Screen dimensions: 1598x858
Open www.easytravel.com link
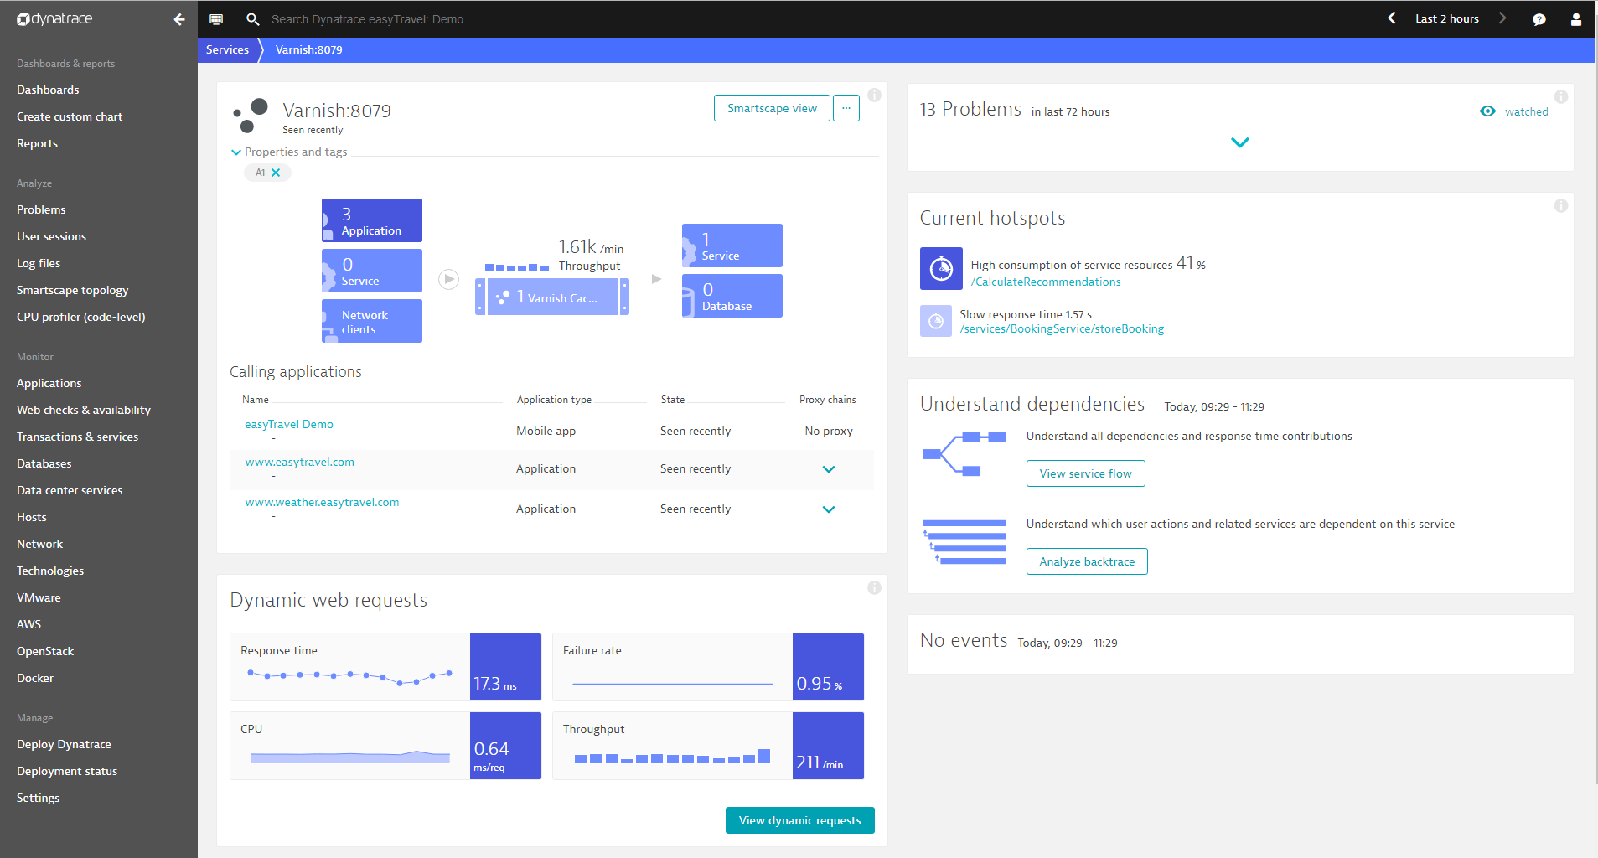tap(299, 462)
